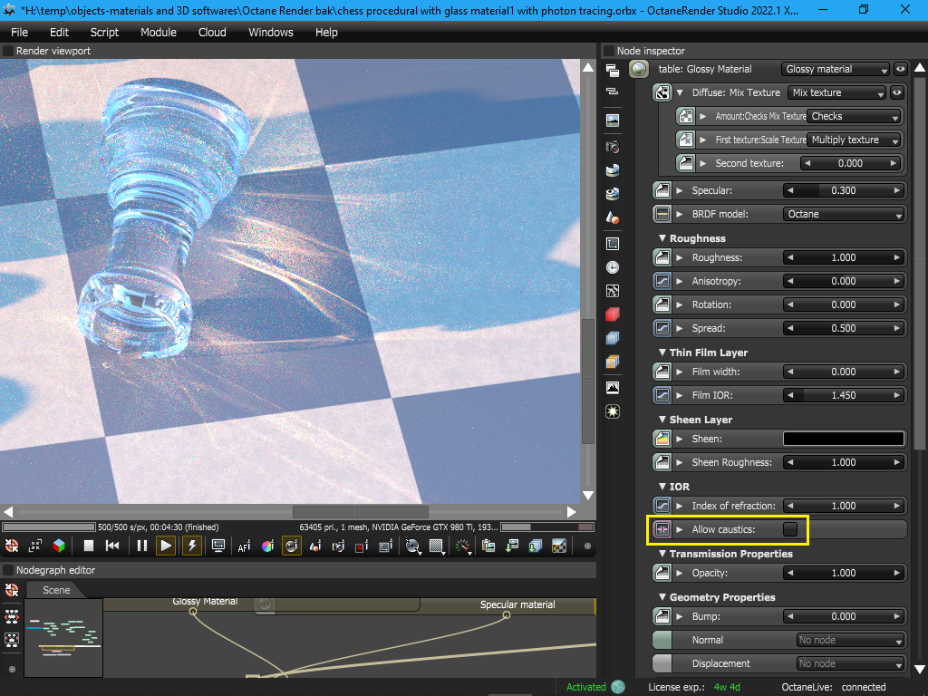Open the Edit menu

59,33
